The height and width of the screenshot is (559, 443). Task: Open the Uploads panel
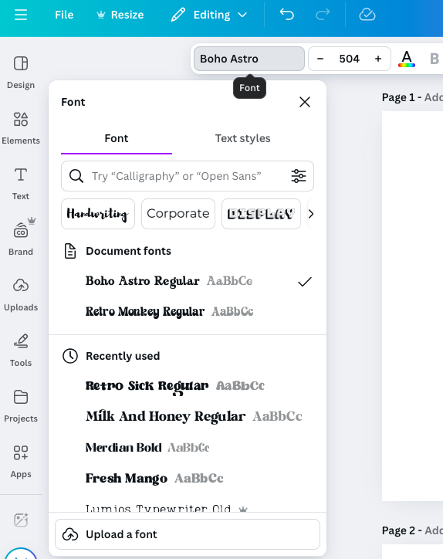click(21, 296)
